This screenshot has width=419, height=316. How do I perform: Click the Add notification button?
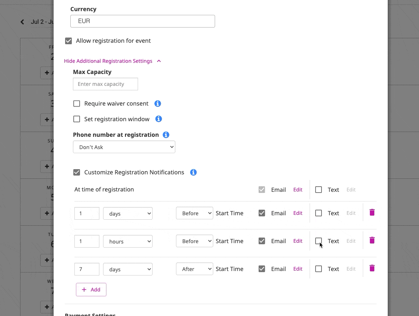(91, 290)
